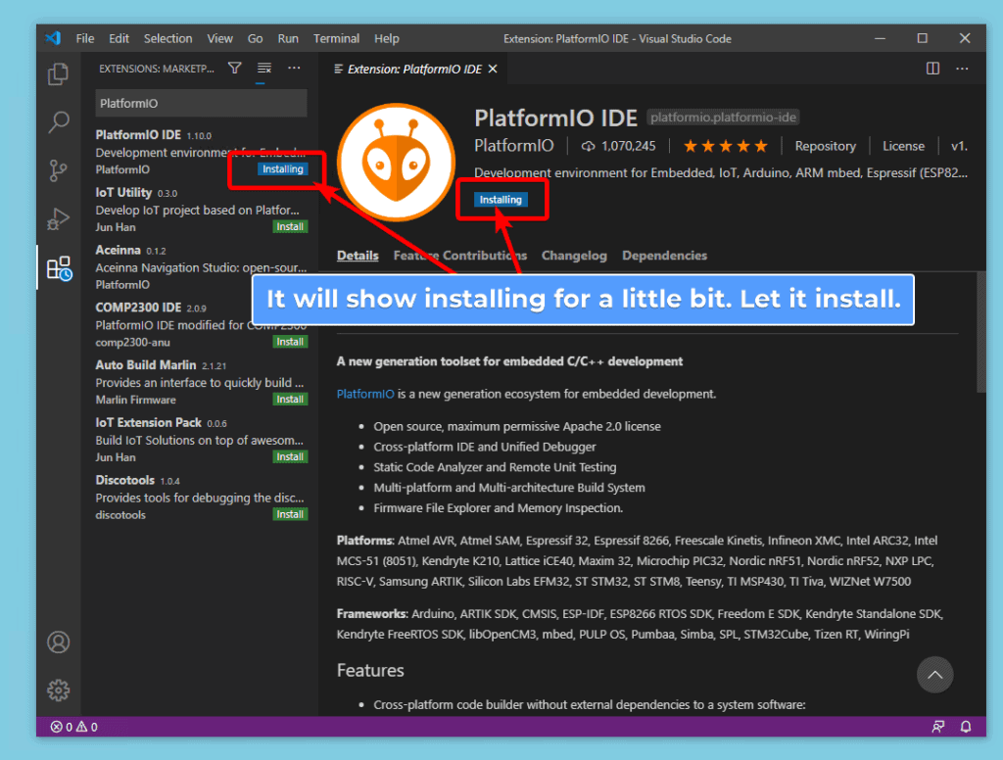1003x760 pixels.
Task: Select IoT Utility in the extensions list
Action: point(201,210)
